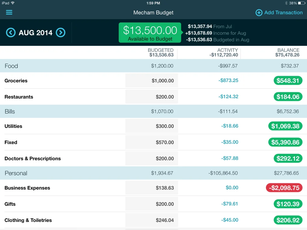Tap the green Groceries balance pill
Screen dimensions: 307x230
click(288, 80)
